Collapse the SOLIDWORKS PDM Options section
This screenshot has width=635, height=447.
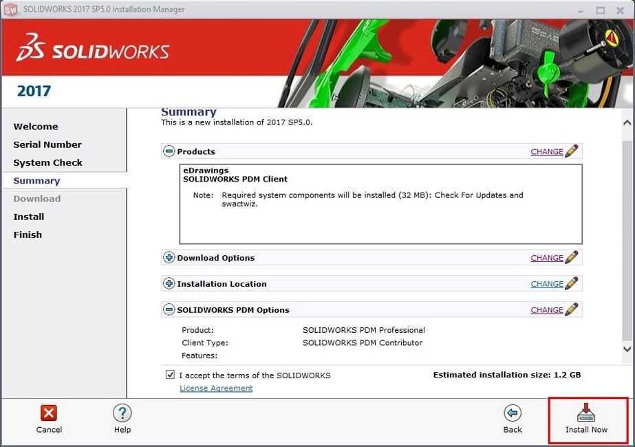pos(169,309)
